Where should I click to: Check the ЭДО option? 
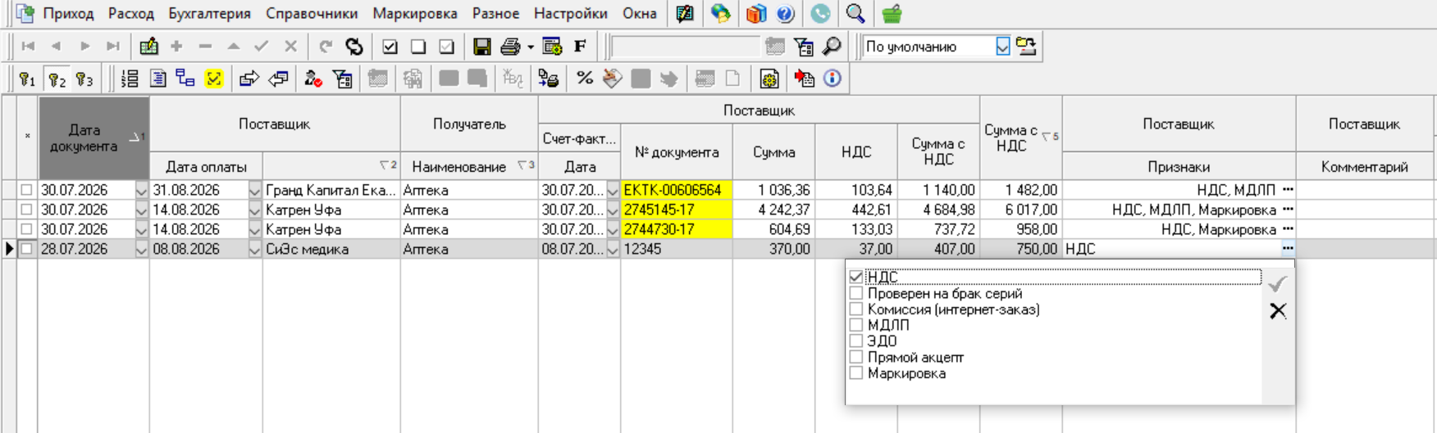click(856, 341)
